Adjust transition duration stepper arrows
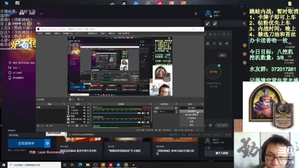299x168 pixels. [176, 112]
